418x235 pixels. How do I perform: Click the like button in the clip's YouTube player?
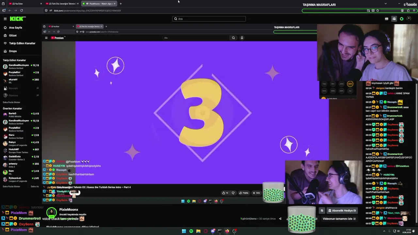point(225,193)
